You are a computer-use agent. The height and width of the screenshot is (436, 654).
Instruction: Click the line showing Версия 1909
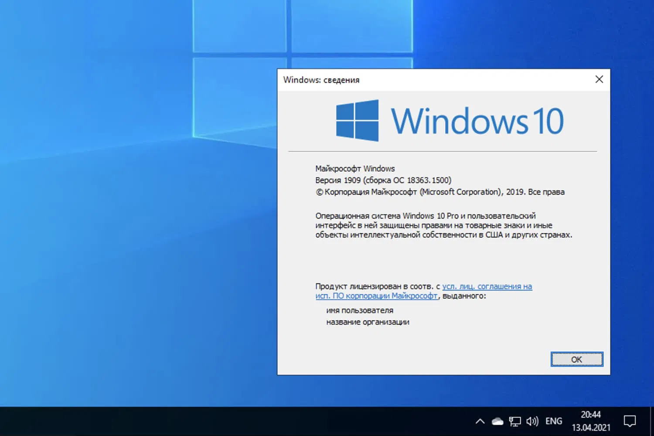pos(383,180)
